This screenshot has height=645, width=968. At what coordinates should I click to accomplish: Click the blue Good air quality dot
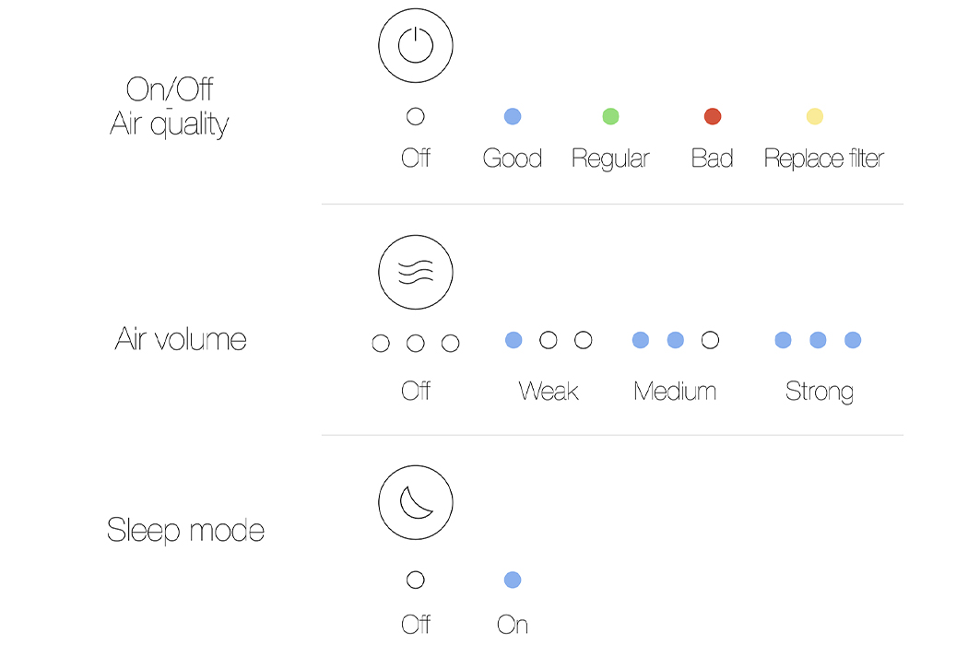[x=513, y=117]
